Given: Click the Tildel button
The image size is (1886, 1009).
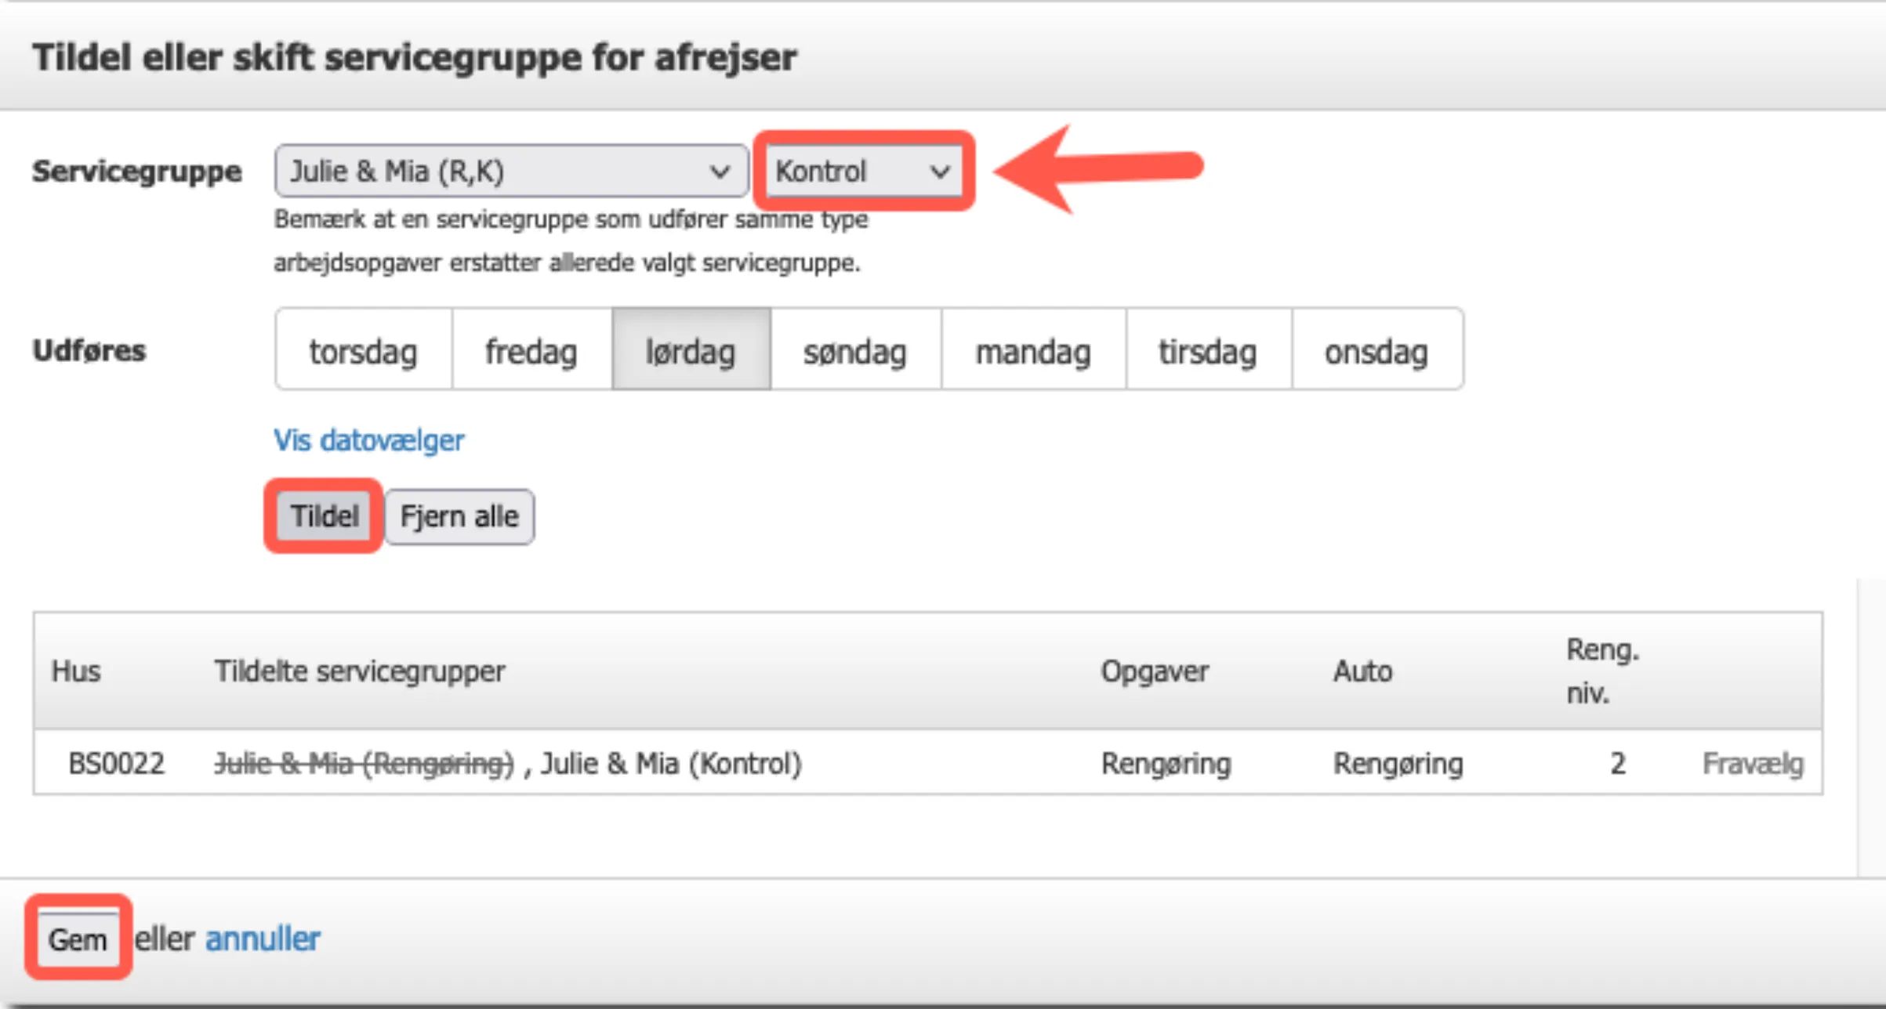Looking at the screenshot, I should 323,515.
